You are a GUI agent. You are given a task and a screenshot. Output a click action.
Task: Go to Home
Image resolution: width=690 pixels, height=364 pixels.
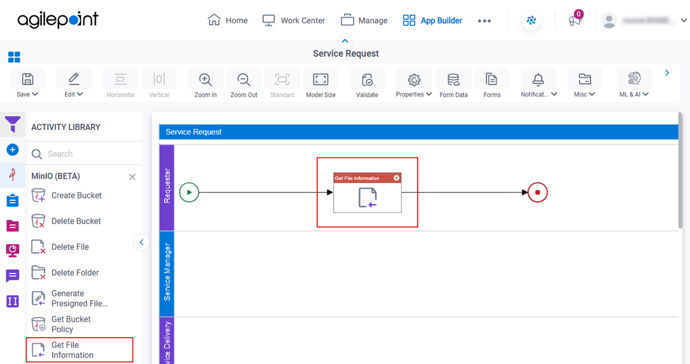(227, 20)
